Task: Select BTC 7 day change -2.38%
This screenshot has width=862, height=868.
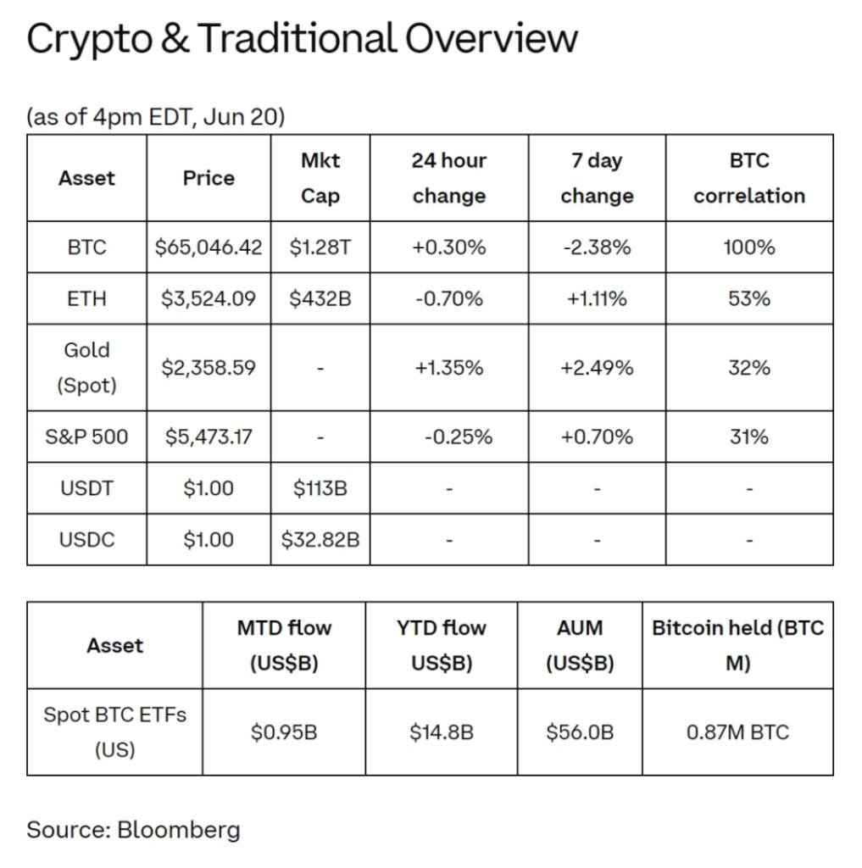Action: tap(597, 247)
